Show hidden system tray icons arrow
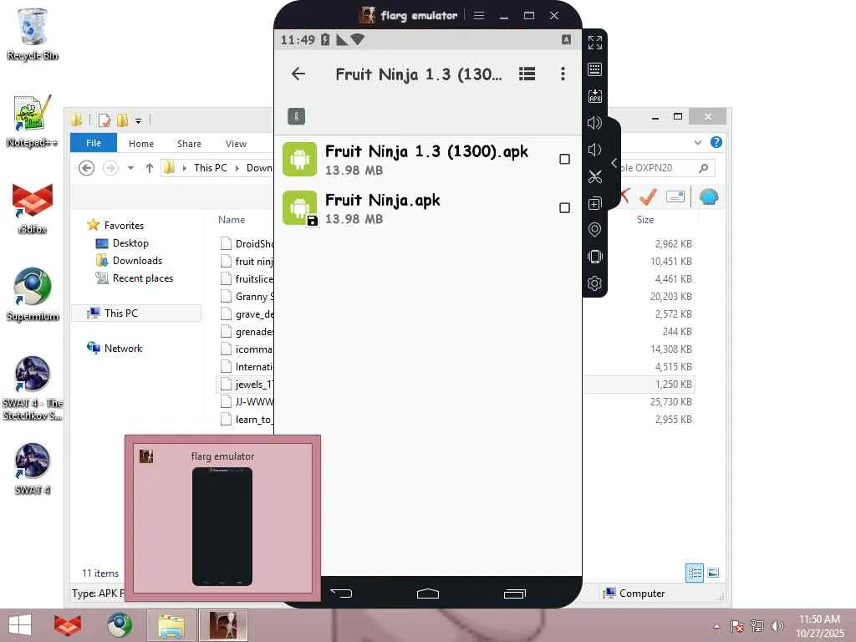Image resolution: width=856 pixels, height=642 pixels. [716, 626]
